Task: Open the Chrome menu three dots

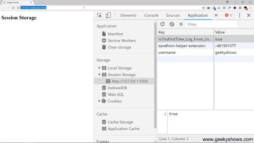Action: click(250, 8)
